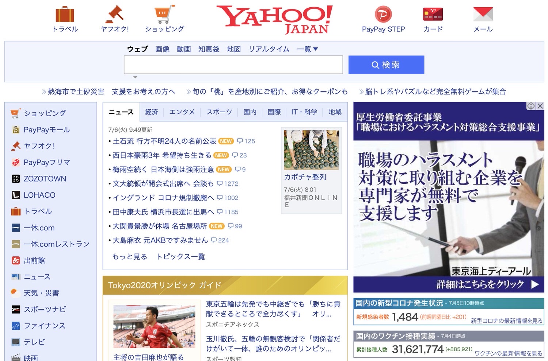Select the 知恵袋 search tab

209,49
